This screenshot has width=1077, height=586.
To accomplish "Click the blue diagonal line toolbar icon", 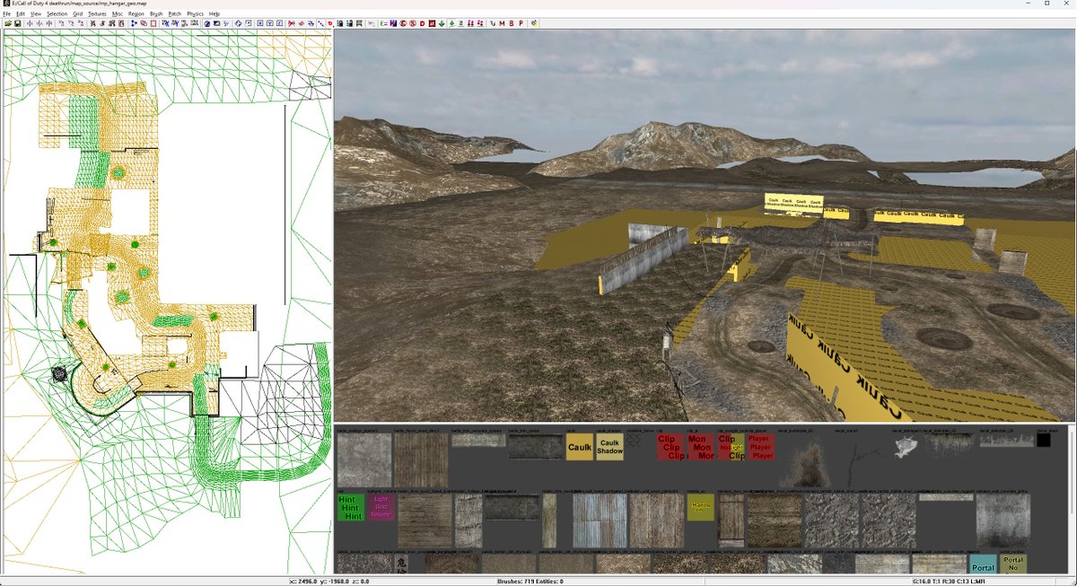I will (x=320, y=23).
